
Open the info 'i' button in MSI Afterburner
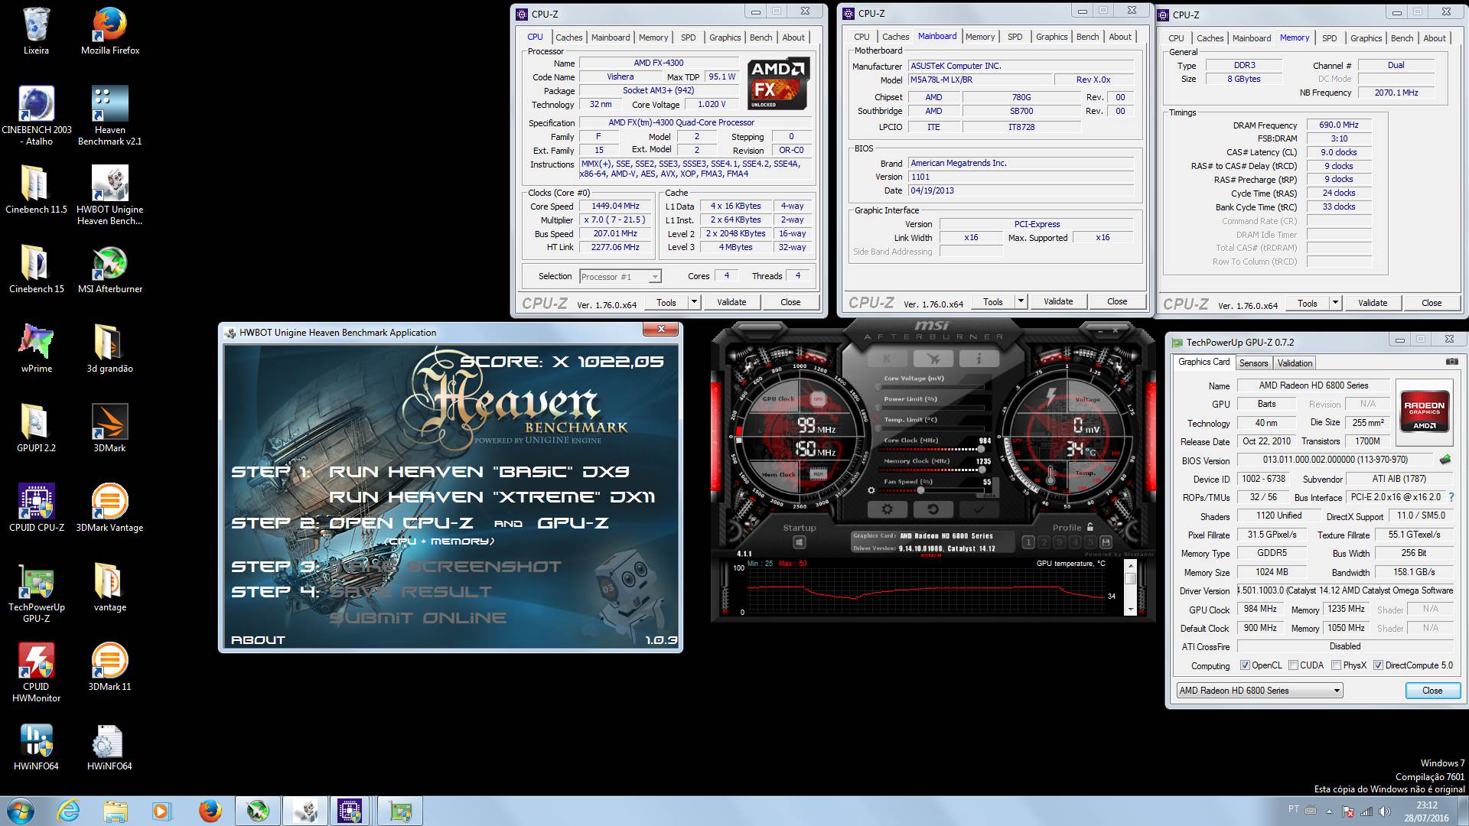(x=979, y=358)
